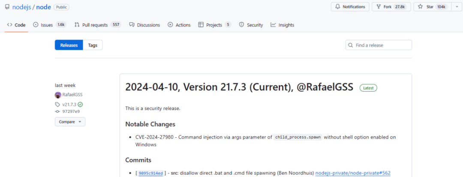
Task: Open the Discussions tab
Action: point(144,25)
